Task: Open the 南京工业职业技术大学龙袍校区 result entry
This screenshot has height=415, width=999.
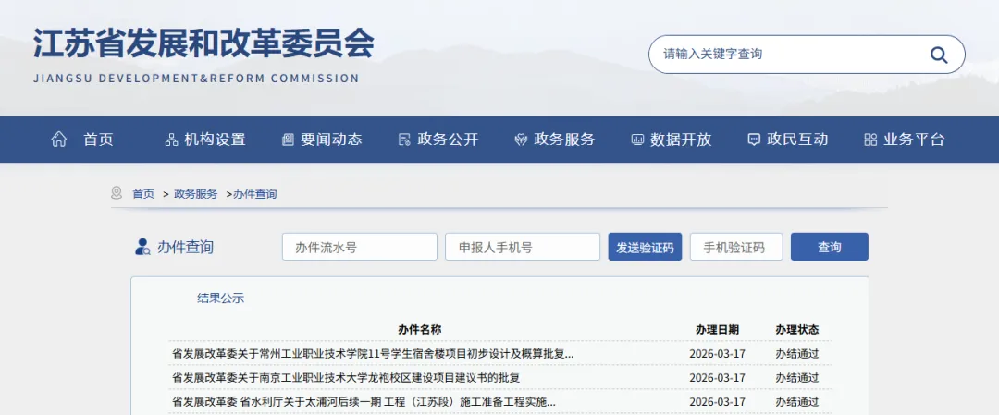Action: [x=346, y=378]
